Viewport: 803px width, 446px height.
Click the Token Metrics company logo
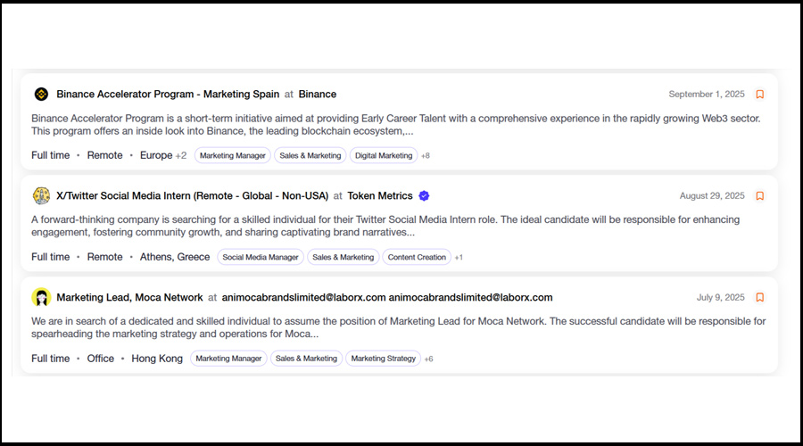pos(41,195)
